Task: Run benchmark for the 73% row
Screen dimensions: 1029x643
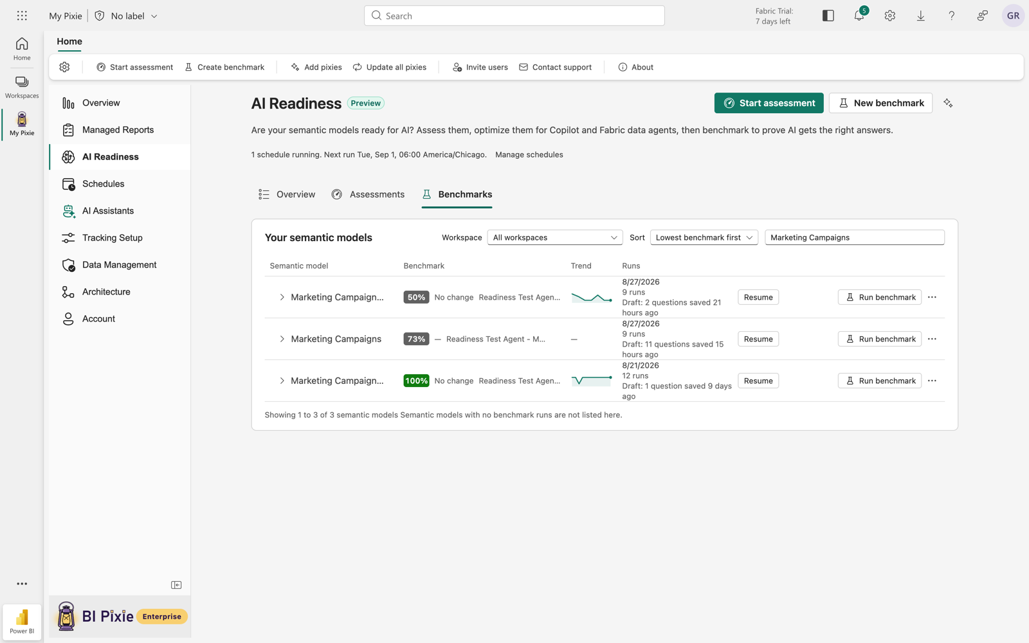Action: 880,339
